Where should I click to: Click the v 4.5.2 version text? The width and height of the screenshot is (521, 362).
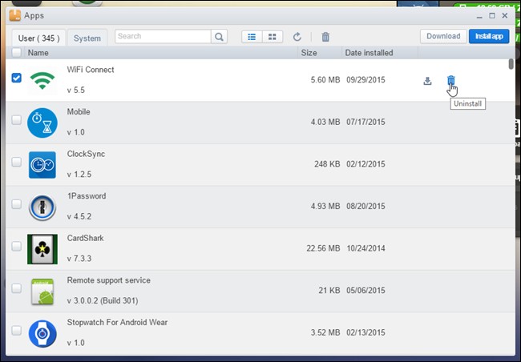coord(79,216)
